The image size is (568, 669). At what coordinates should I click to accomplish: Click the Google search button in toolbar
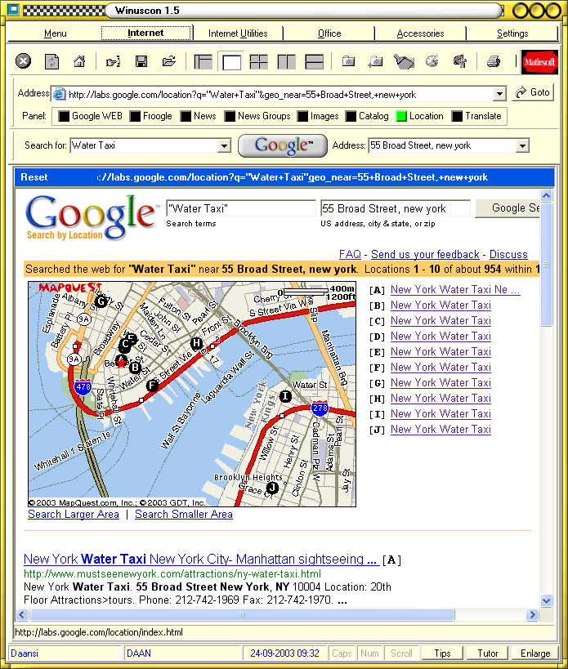point(283,146)
